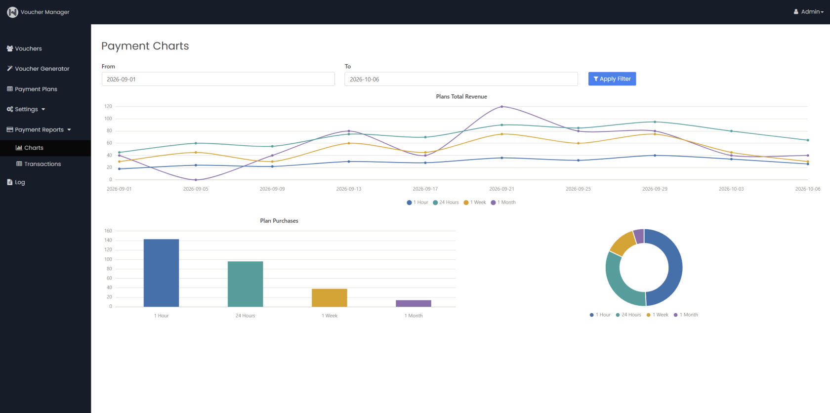Toggle 1 Hour series in line chart legend
The height and width of the screenshot is (413, 830).
click(x=417, y=203)
